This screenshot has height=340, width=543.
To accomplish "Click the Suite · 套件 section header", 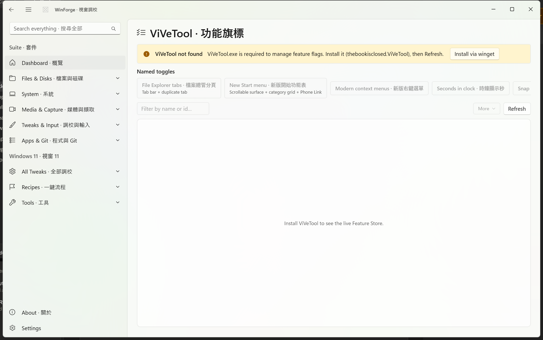I will pos(23,47).
